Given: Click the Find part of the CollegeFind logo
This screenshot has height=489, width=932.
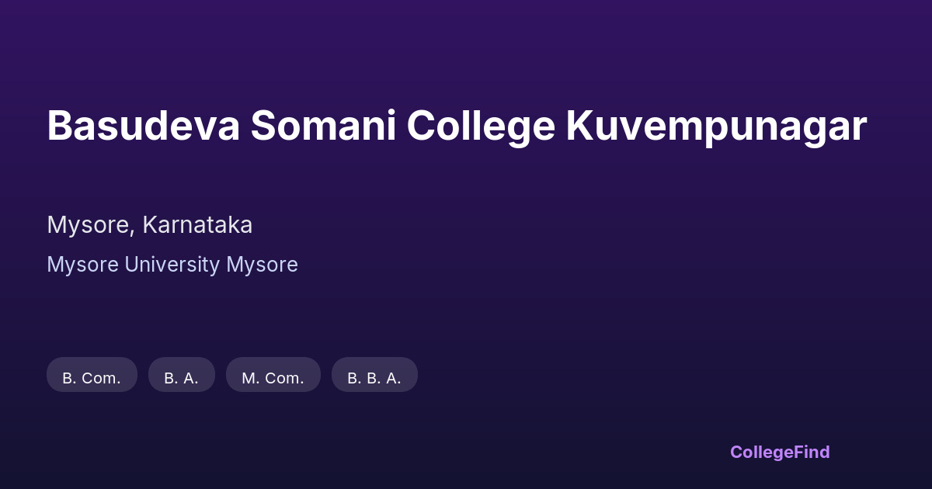Looking at the screenshot, I should click(810, 452).
